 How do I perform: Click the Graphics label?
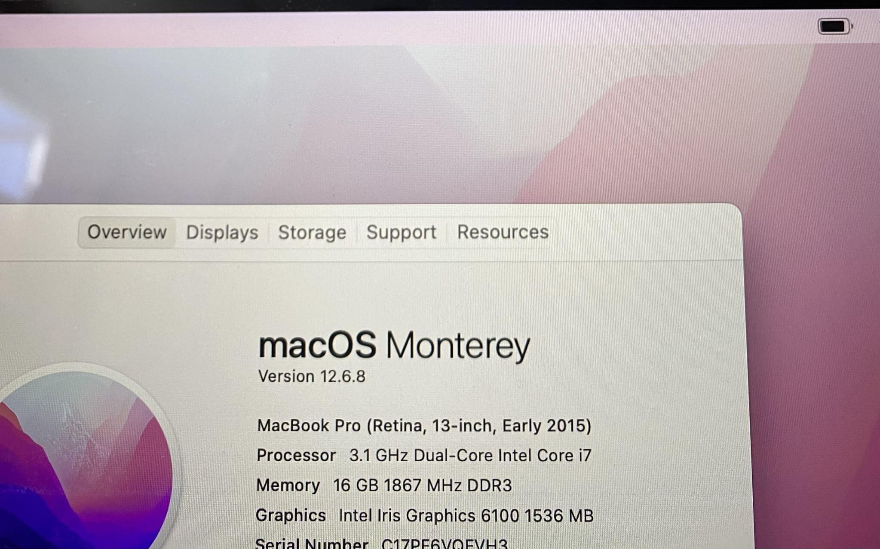tap(291, 515)
